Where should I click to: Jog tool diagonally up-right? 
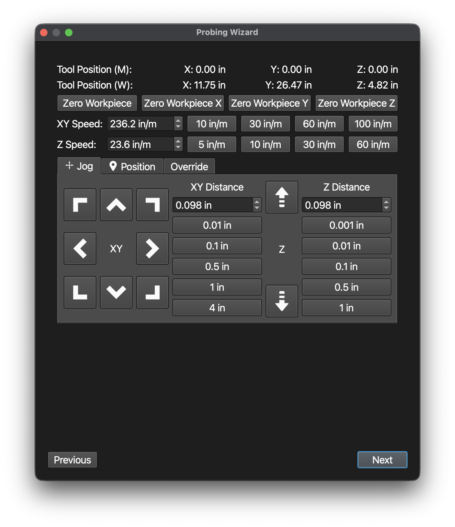click(x=152, y=205)
